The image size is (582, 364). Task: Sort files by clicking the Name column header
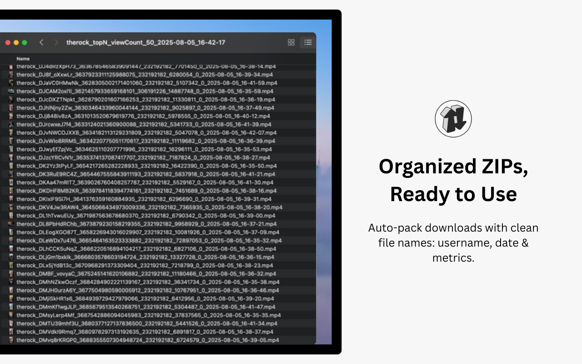point(22,58)
